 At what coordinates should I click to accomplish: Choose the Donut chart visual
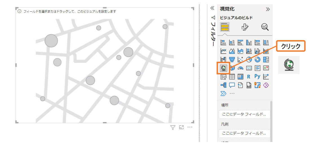click(x=258, y=60)
